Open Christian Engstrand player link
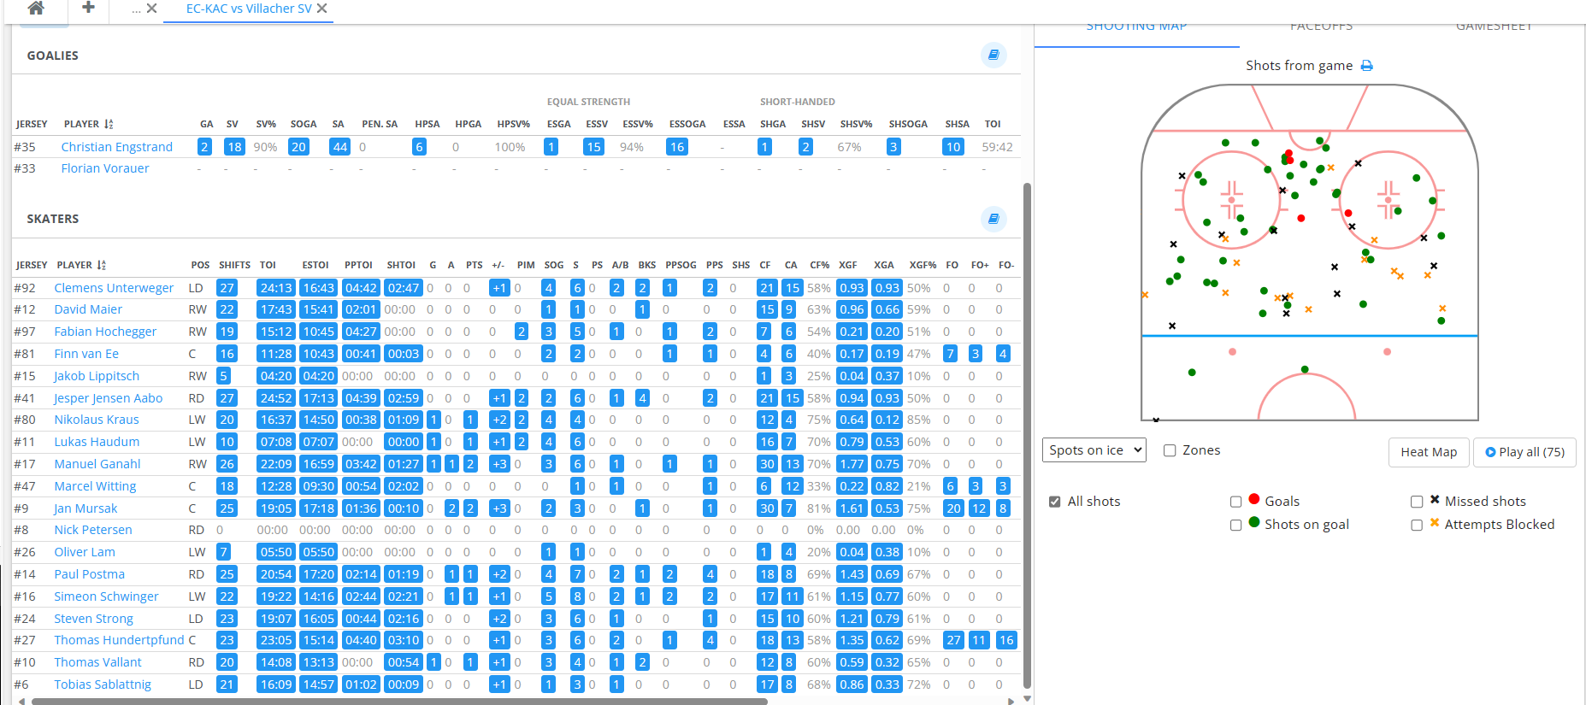Image resolution: width=1586 pixels, height=705 pixels. tap(117, 147)
